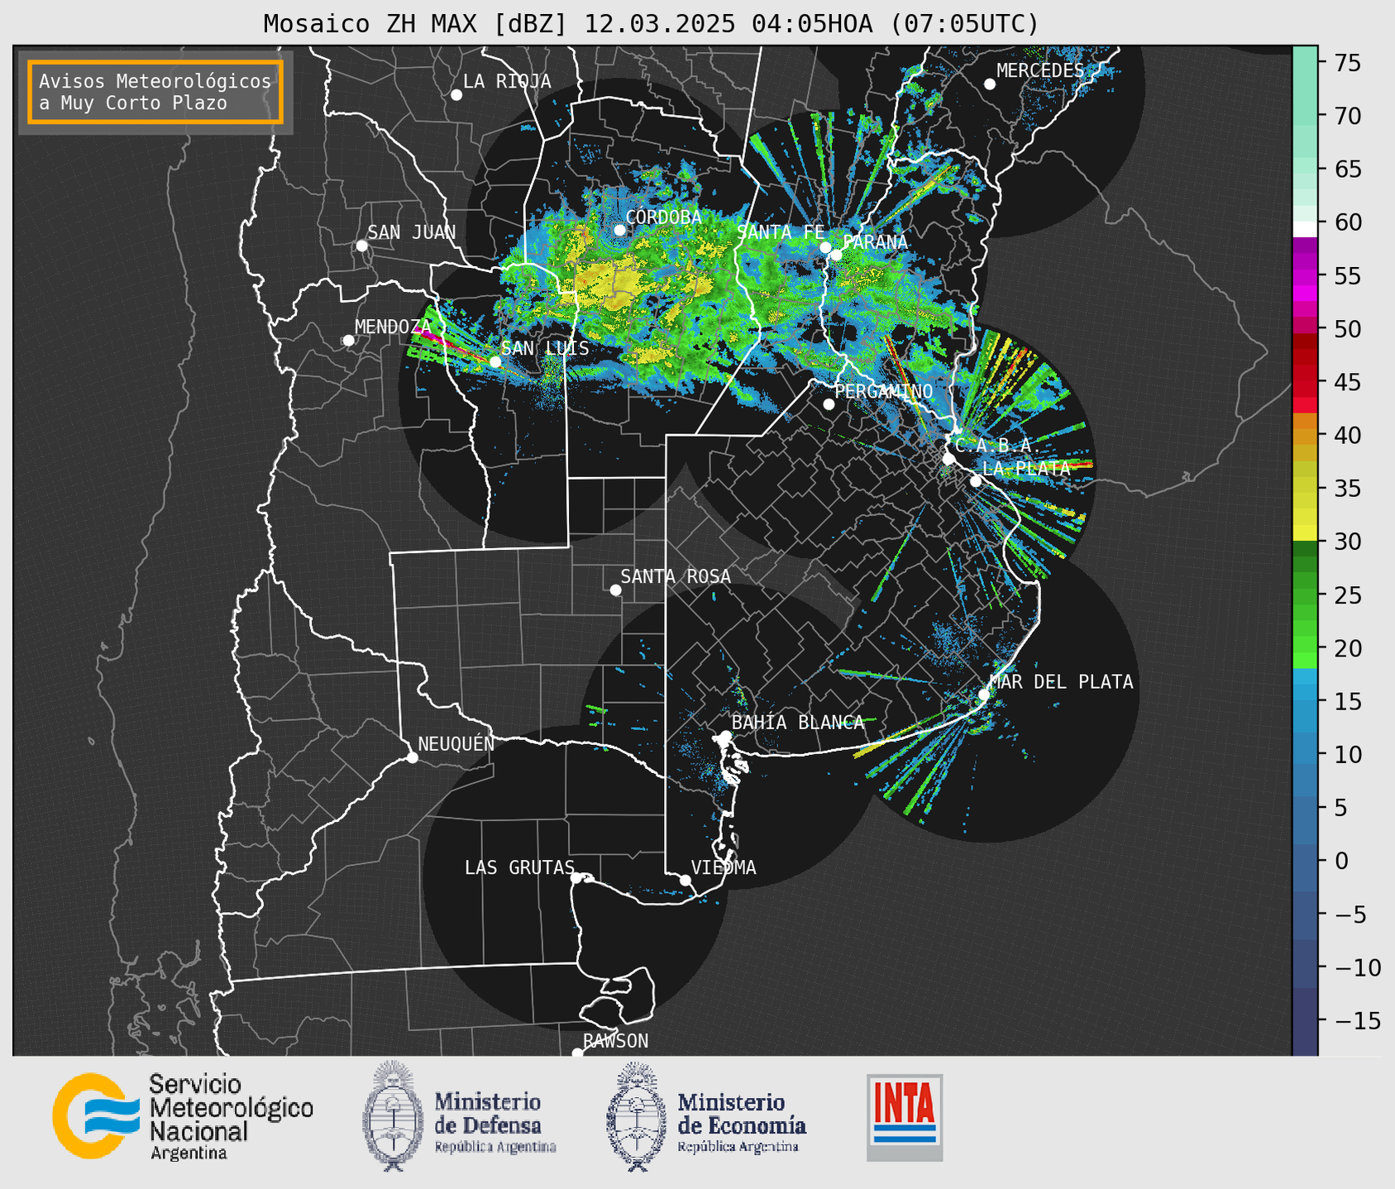The image size is (1395, 1189).
Task: Click the LAS GRUTAS city dot
Action: pos(576,878)
